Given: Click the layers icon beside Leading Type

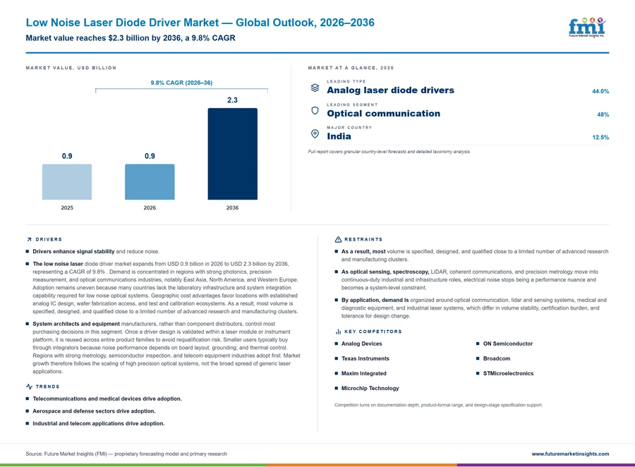Looking at the screenshot, I should 315,87.
